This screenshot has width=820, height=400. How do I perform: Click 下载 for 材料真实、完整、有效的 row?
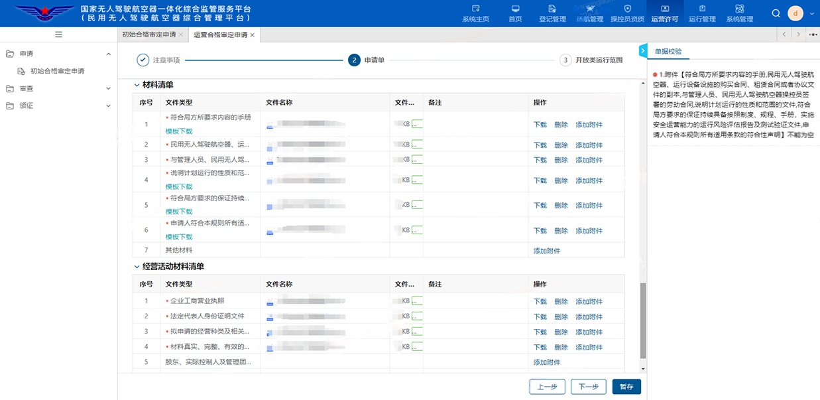pos(540,347)
